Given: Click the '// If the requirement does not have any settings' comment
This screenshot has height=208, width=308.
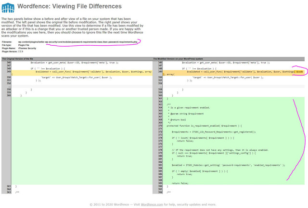Looking at the screenshot, I should tap(220, 150).
